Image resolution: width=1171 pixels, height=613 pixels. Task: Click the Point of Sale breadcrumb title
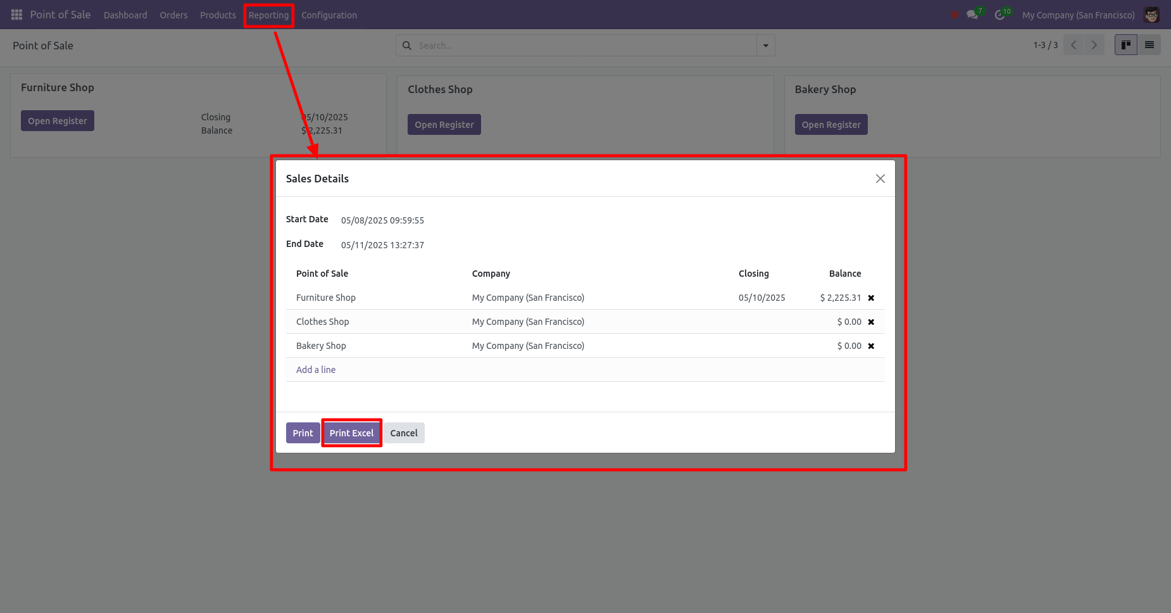point(43,46)
